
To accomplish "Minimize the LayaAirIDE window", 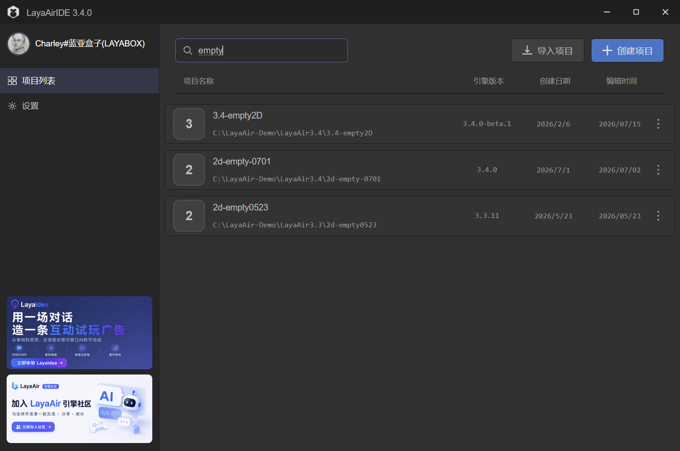I will click(x=607, y=12).
